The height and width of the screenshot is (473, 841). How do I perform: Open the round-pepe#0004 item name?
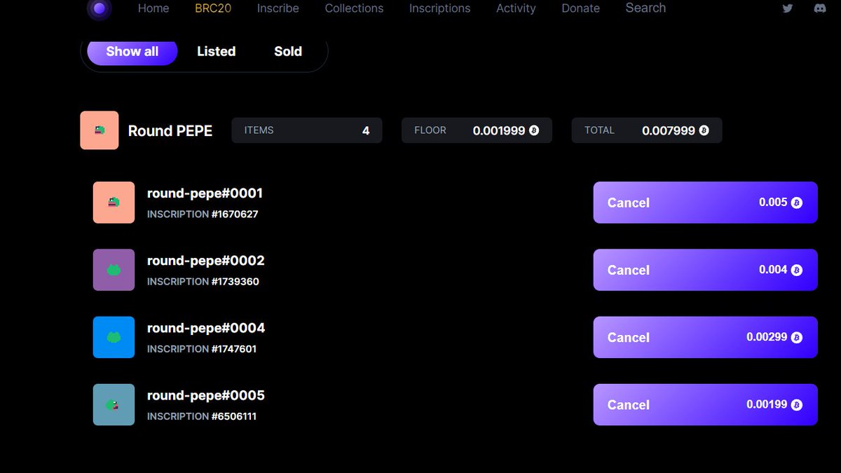point(206,328)
